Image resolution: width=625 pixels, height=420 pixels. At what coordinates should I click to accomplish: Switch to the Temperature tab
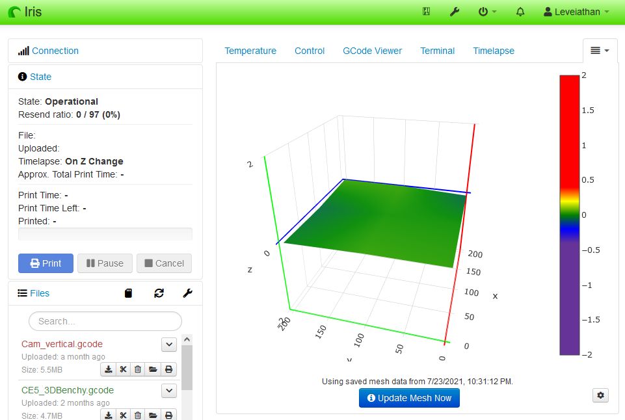pos(250,51)
